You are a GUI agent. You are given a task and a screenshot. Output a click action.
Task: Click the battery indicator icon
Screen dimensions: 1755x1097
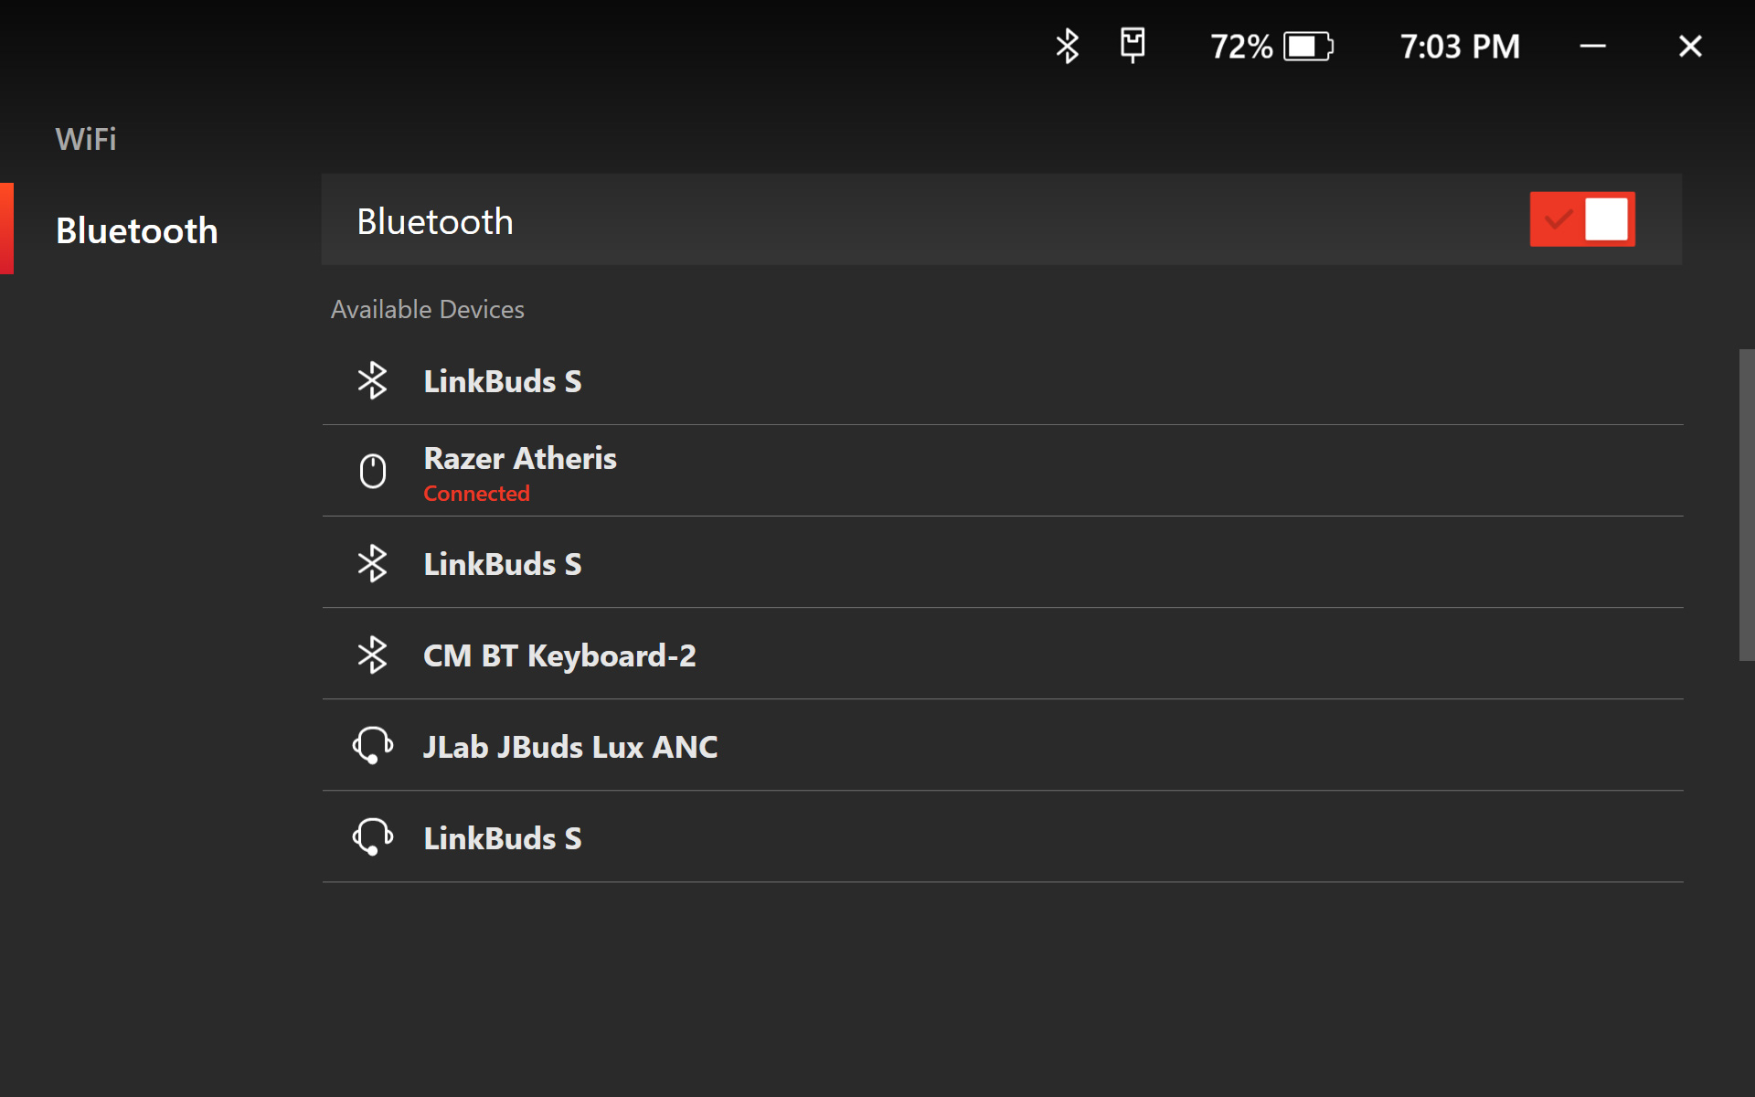[1308, 47]
